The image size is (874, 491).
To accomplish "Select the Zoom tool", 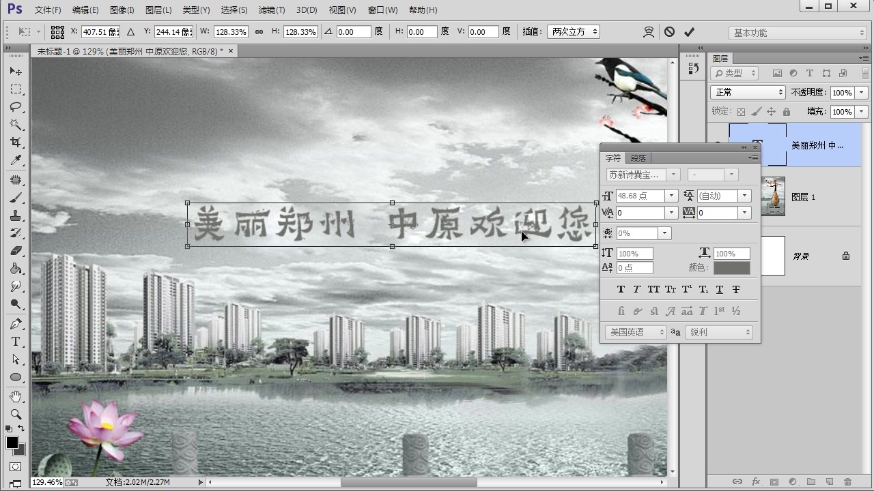I will [x=16, y=414].
